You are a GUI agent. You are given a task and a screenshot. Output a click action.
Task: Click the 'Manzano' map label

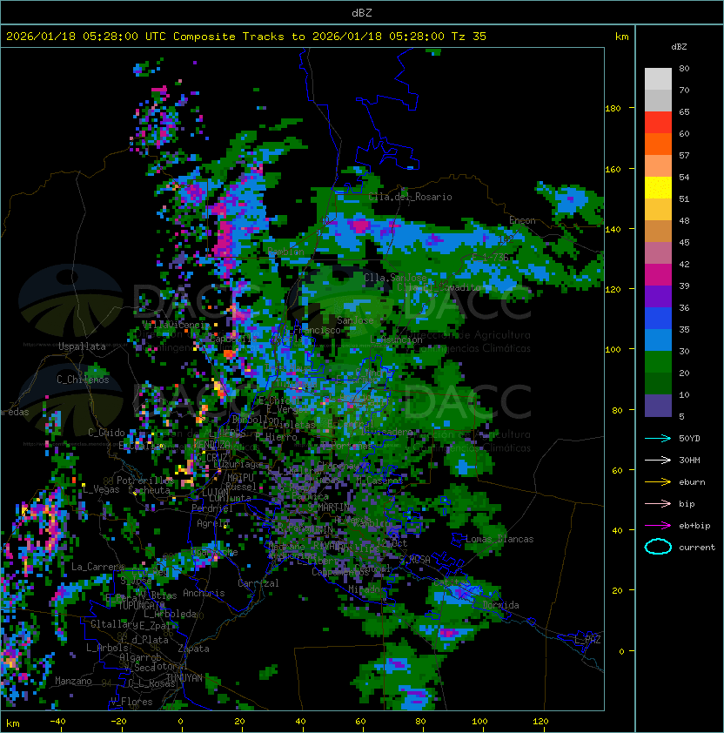tap(73, 681)
